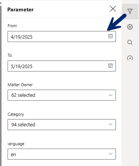Open the performance gauge icon

(130, 58)
